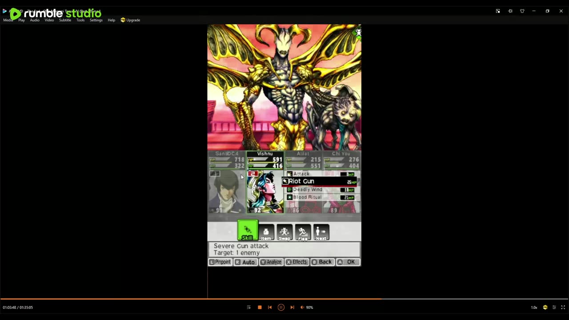569x320 pixels.
Task: Open the Media menu
Action: coord(8,20)
